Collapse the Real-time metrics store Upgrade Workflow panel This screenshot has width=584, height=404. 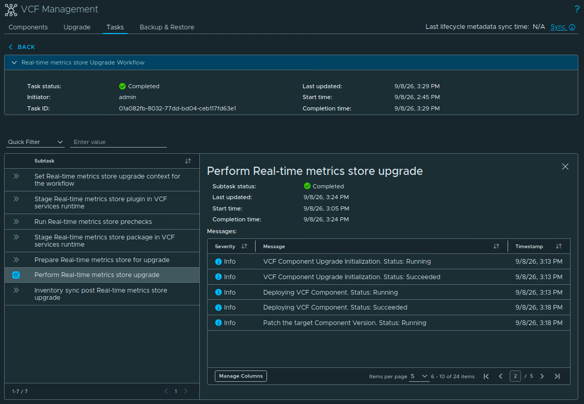click(14, 62)
